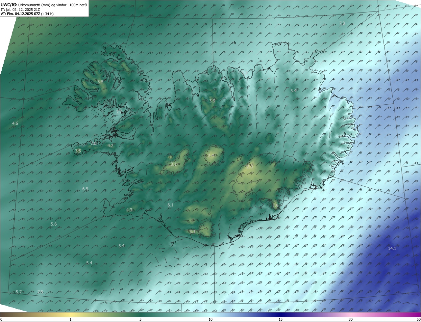Click the 50 tick label on the color scale

click(418, 319)
